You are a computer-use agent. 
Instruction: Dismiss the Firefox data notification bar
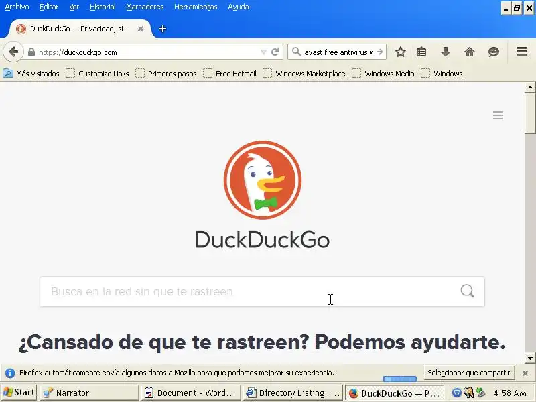click(x=525, y=373)
